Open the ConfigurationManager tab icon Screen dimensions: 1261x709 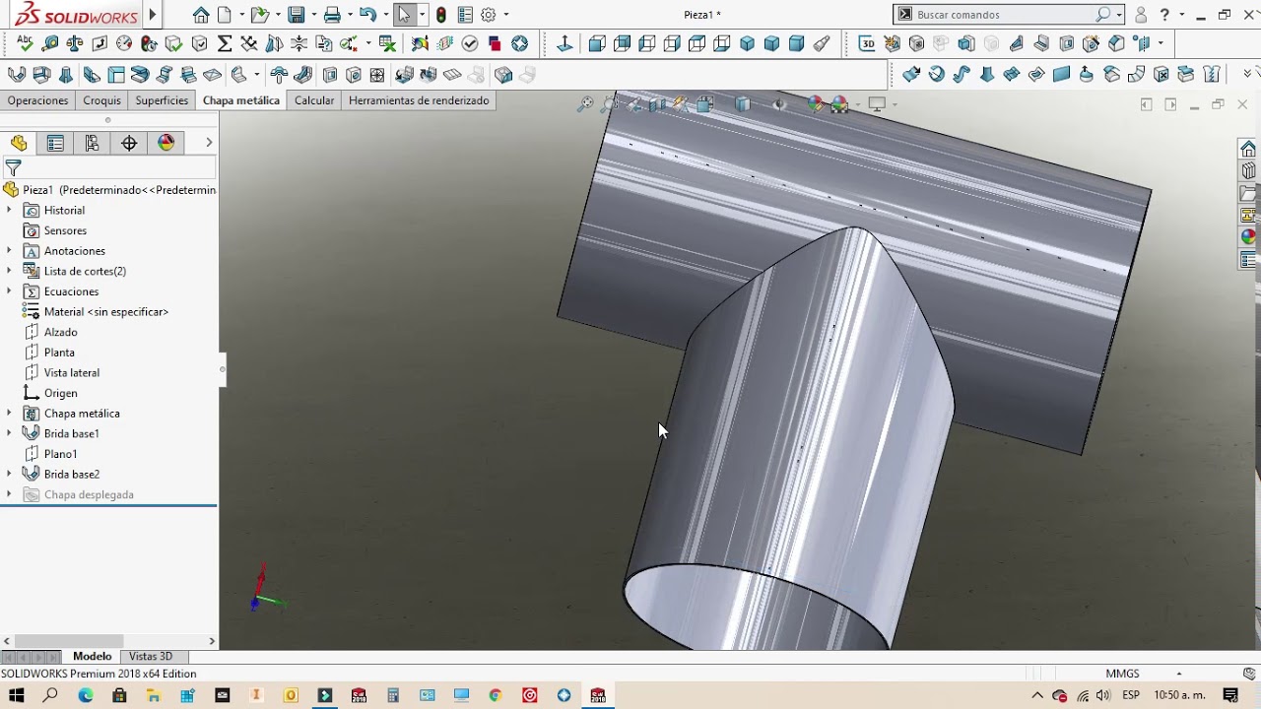point(92,144)
